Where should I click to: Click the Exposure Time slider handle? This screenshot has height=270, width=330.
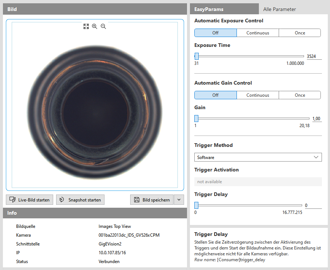tap(197, 56)
